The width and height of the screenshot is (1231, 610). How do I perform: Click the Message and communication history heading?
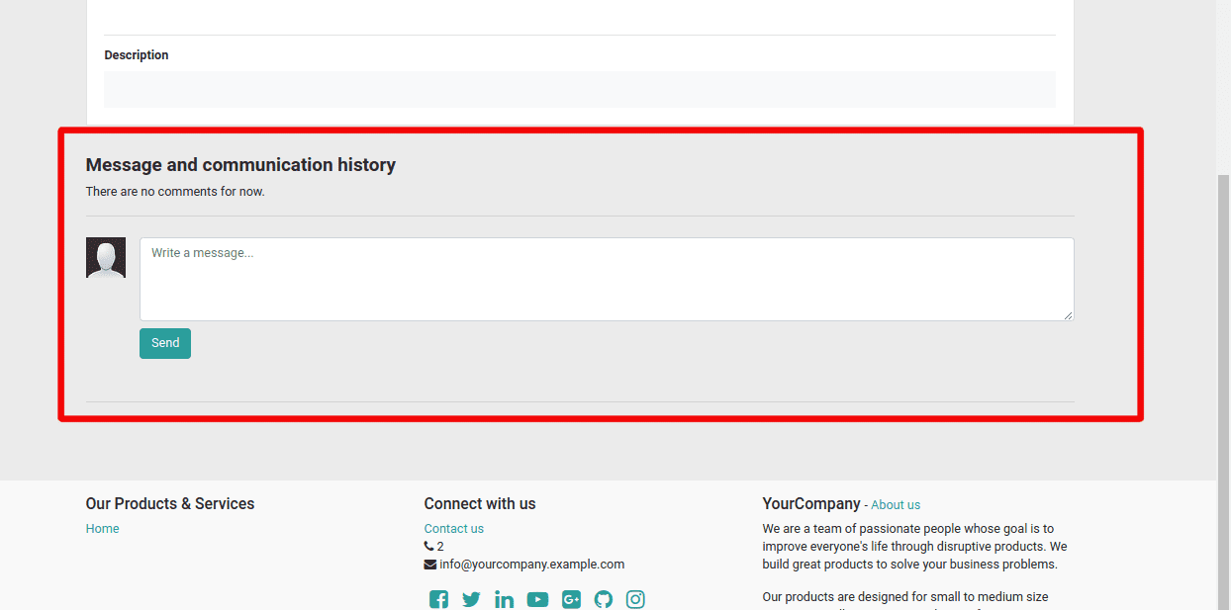click(240, 165)
